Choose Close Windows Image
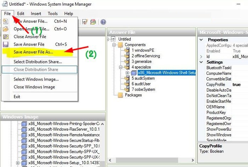 (40, 87)
